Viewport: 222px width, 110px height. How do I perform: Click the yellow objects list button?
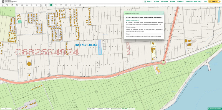tap(214, 1)
